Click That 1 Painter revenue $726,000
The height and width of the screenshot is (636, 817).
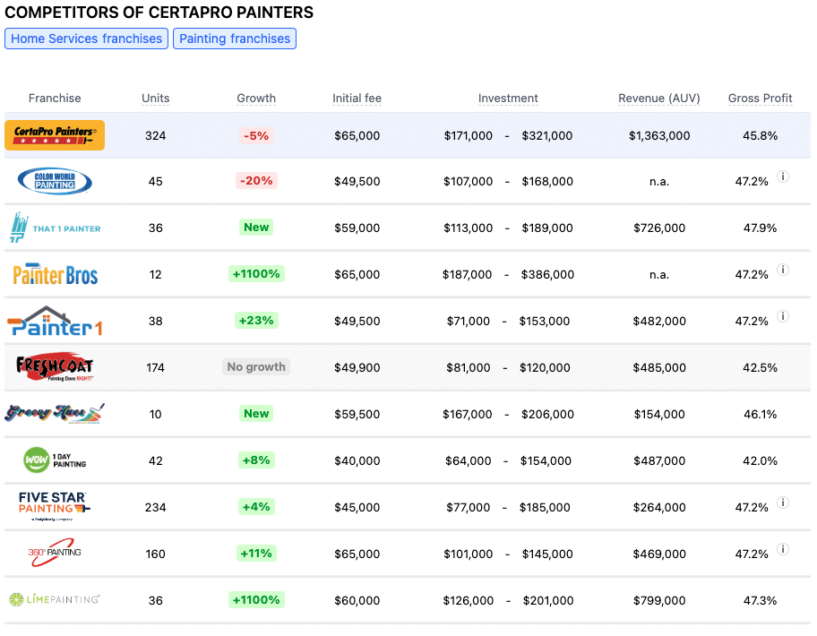(x=659, y=228)
